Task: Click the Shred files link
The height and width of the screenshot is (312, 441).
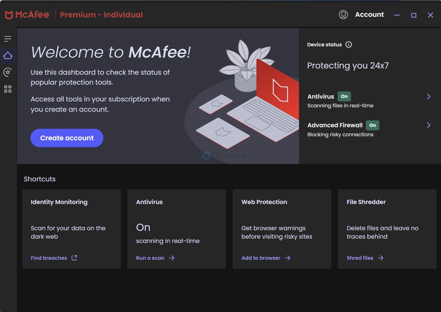Action: click(x=360, y=258)
